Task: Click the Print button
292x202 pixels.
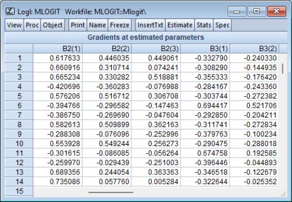Action: [77, 25]
